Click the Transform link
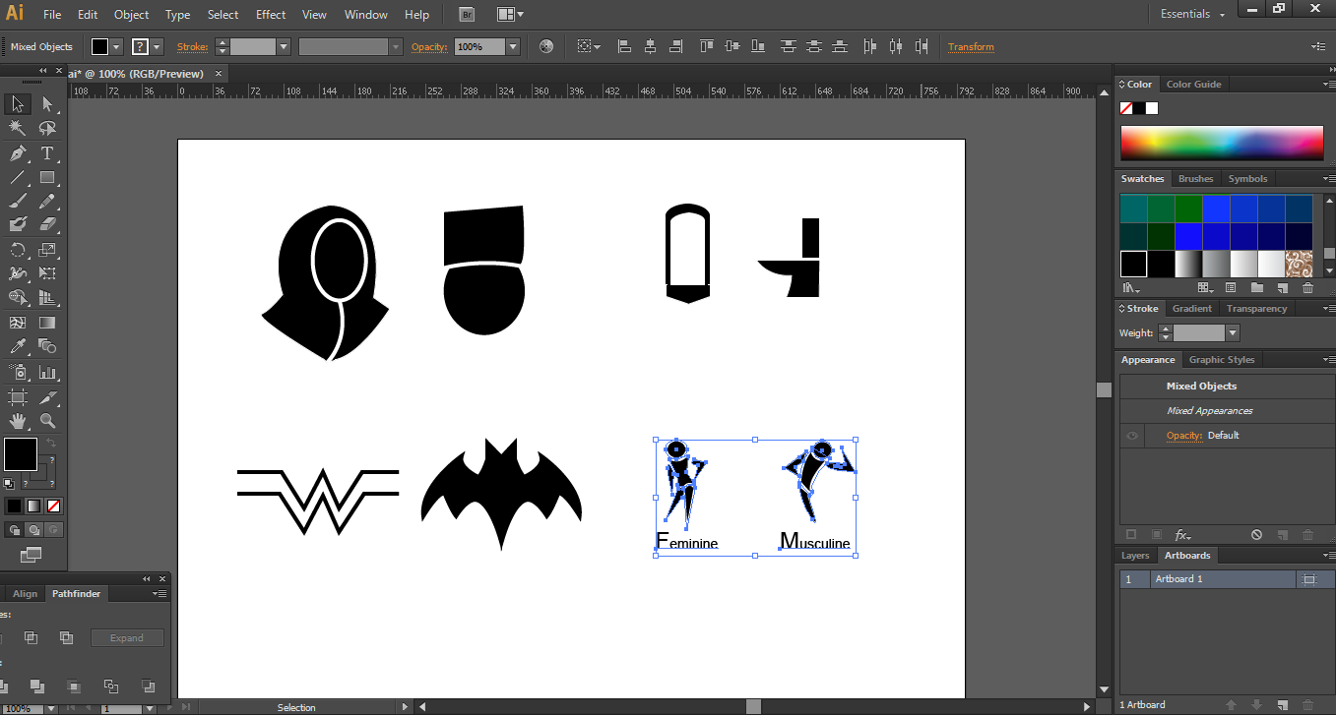 point(971,46)
